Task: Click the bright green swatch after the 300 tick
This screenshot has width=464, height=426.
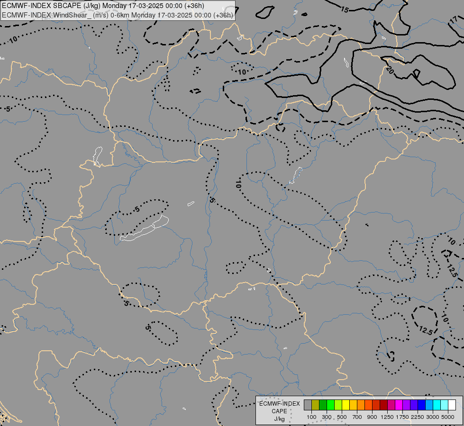Action: point(330,405)
